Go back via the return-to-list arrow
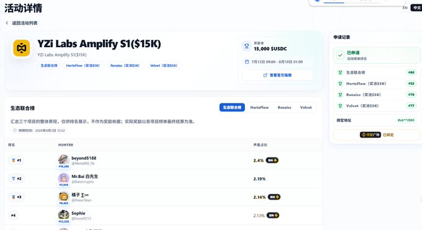This screenshot has width=422, height=230. (x=7, y=23)
